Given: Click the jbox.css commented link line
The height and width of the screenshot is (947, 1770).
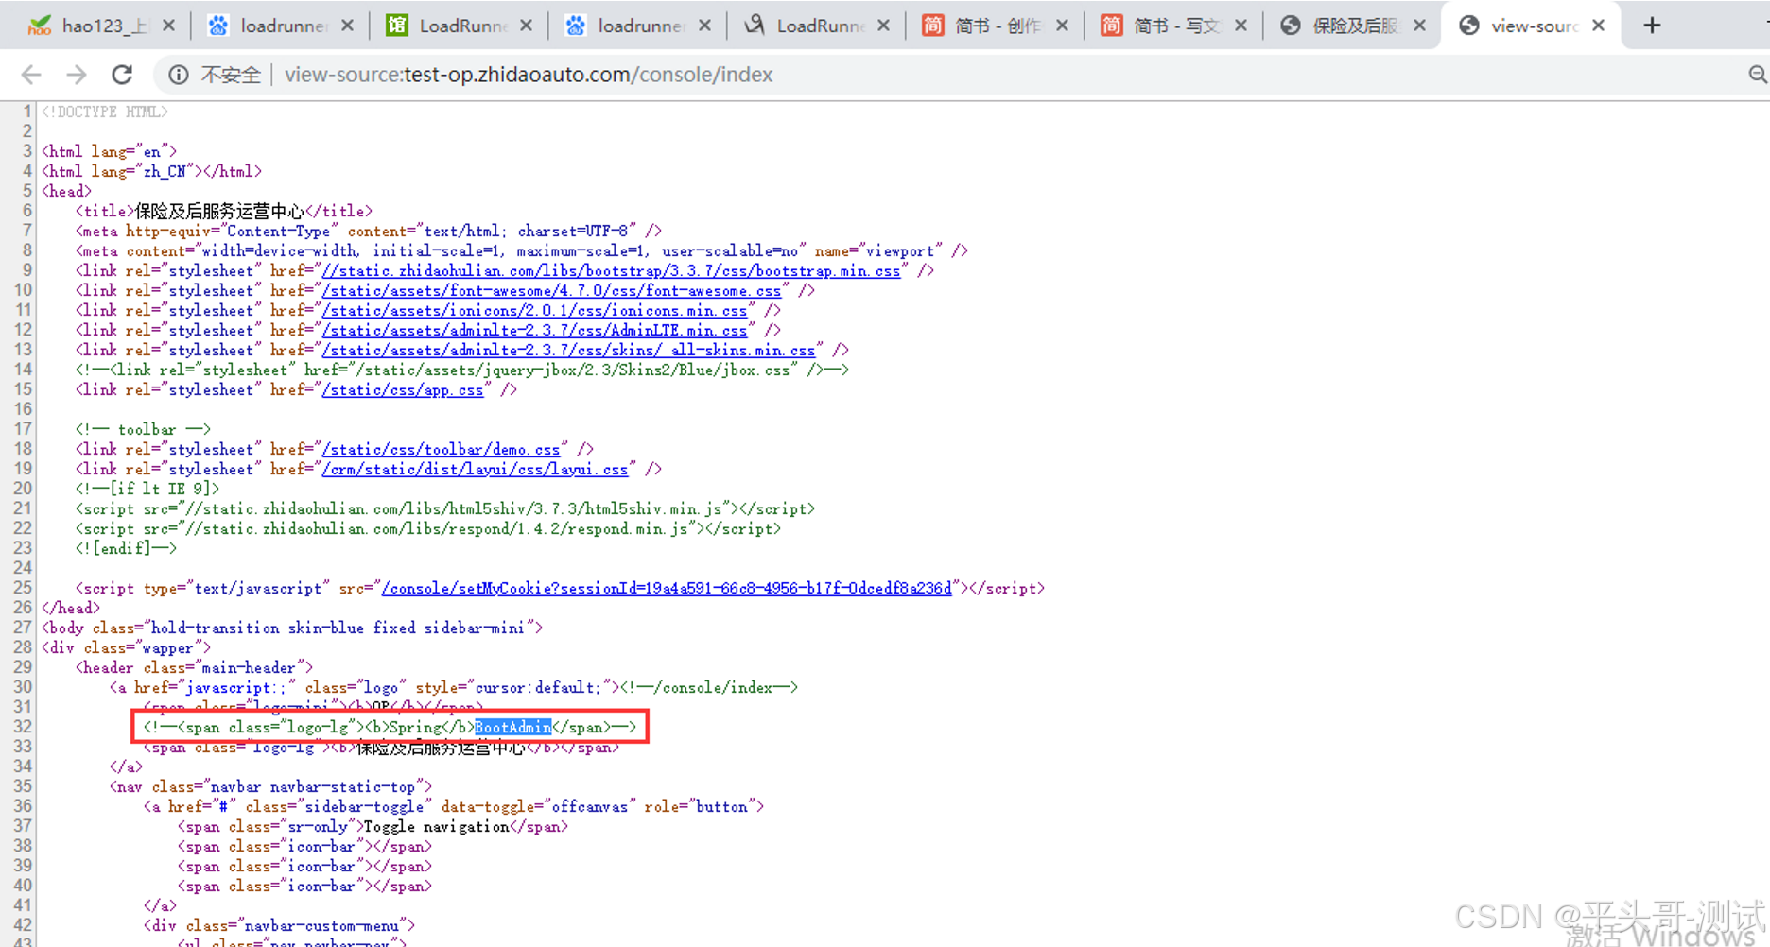Looking at the screenshot, I should (462, 370).
